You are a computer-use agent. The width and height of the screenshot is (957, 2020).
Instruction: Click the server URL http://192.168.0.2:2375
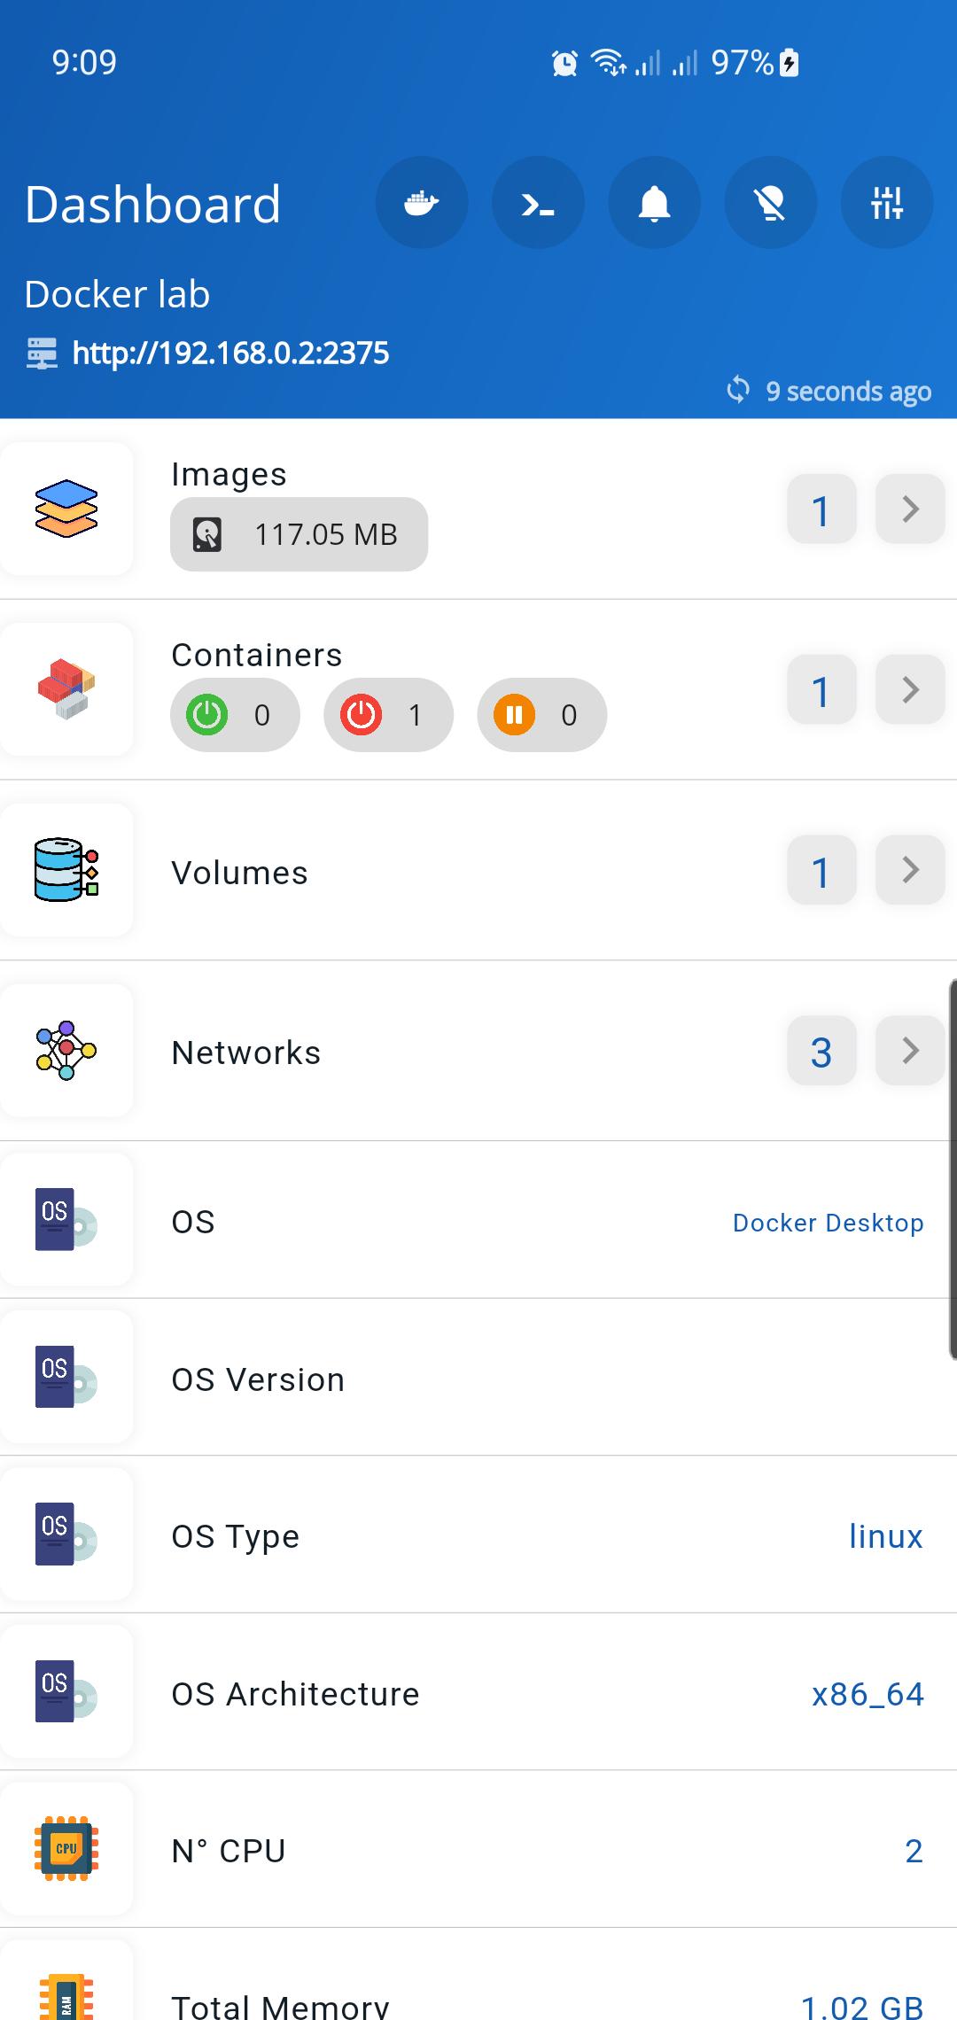tap(230, 353)
